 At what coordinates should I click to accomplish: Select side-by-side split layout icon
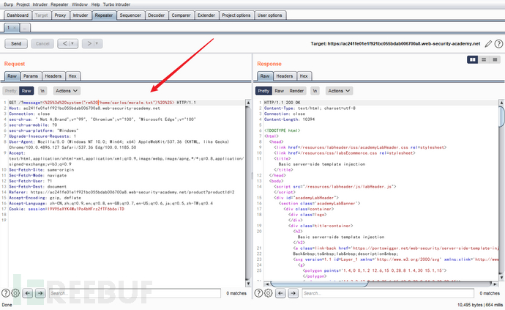click(473, 59)
